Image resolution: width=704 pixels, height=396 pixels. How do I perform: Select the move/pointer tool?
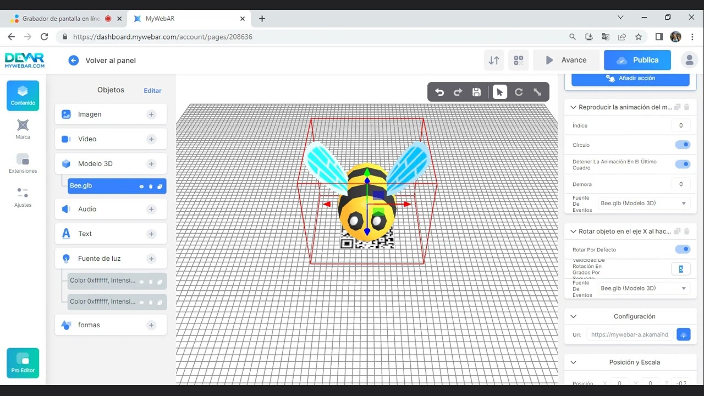coord(499,92)
